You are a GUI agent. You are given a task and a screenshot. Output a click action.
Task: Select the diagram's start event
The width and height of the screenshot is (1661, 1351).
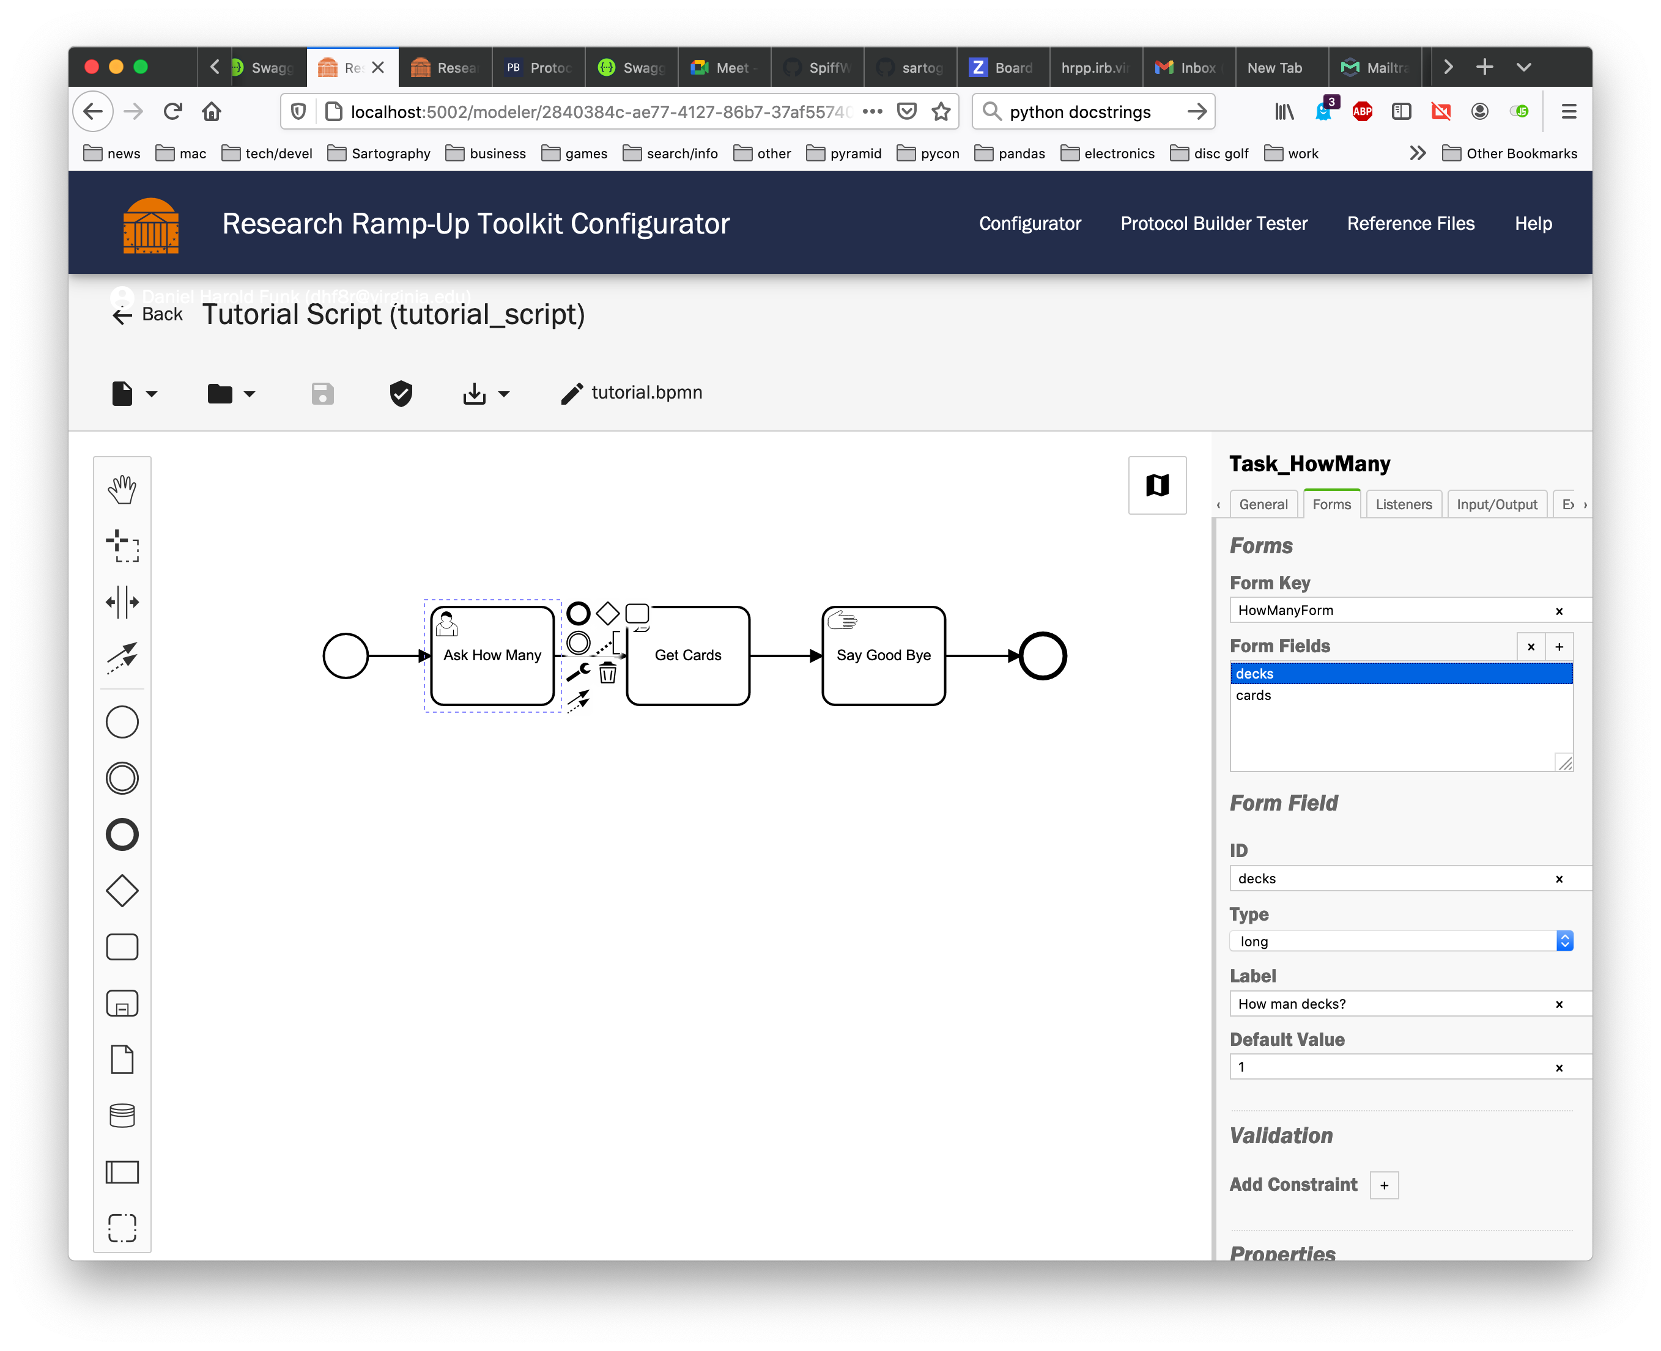(x=346, y=656)
